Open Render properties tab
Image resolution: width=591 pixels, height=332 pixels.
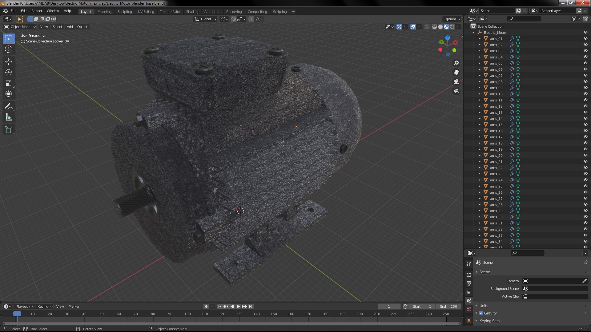pos(469,275)
